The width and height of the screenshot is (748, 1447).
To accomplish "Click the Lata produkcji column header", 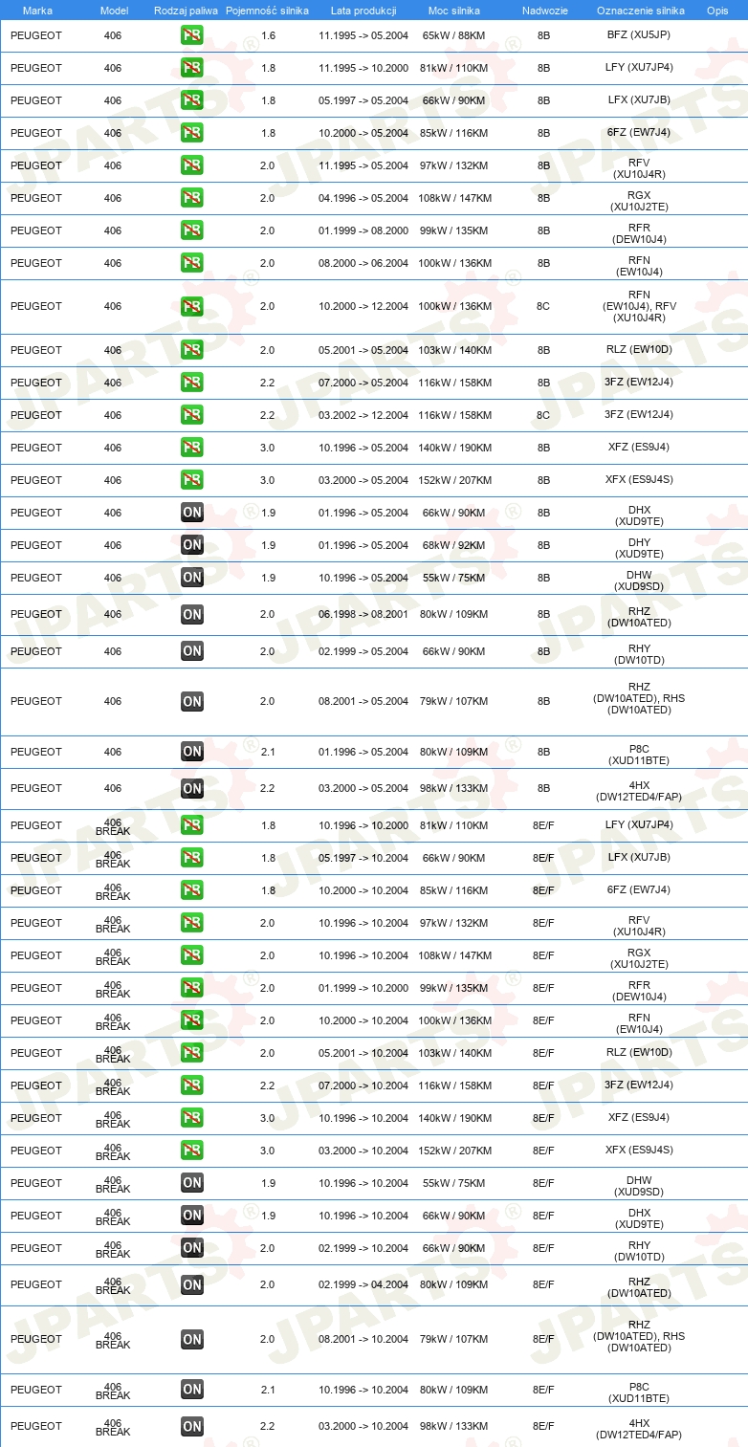I will 363,11.
